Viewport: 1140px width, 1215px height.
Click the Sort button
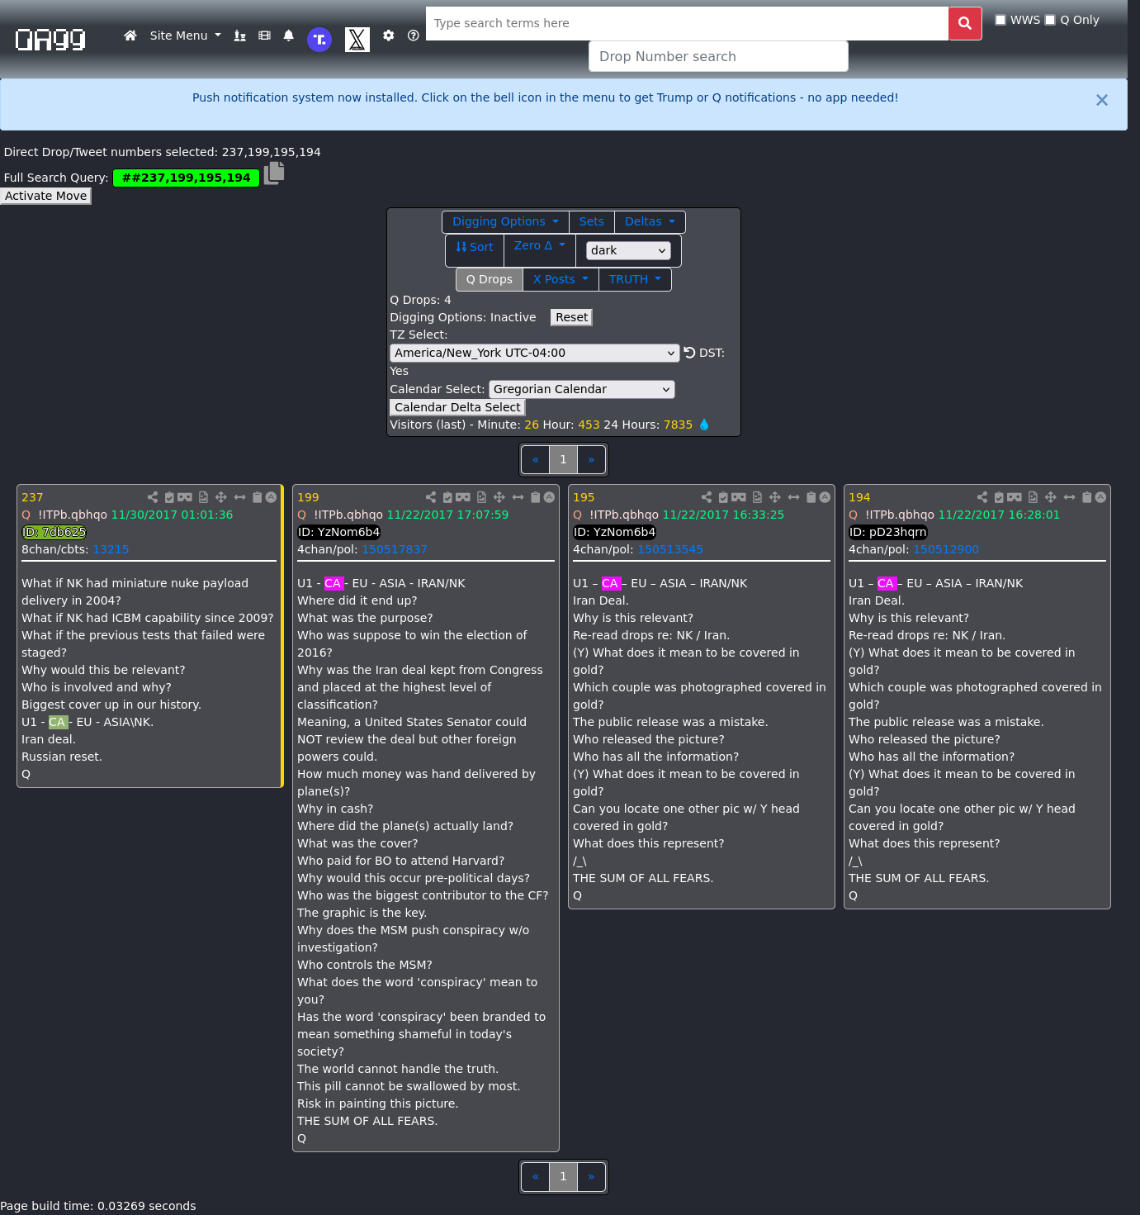(x=475, y=247)
